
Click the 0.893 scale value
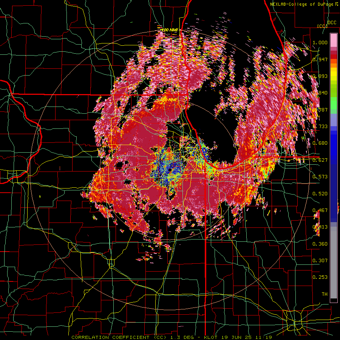point(320,76)
